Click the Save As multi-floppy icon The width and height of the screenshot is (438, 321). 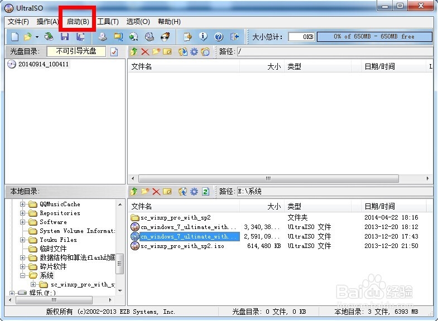(x=81, y=37)
